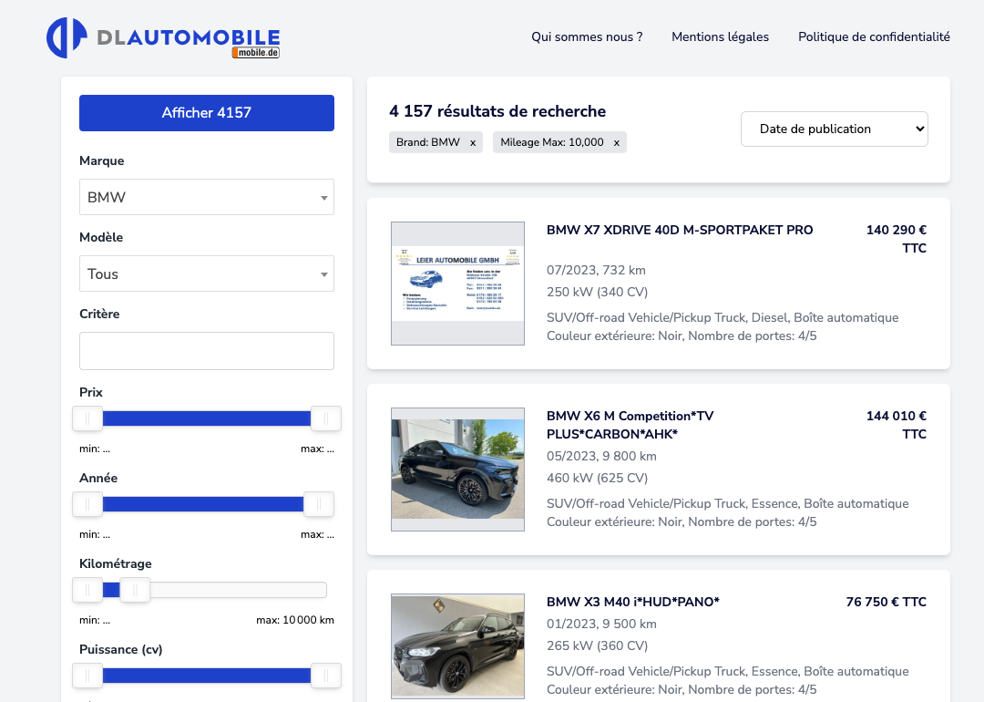Click the 76 750 € TTC price
Image resolution: width=984 pixels, height=702 pixels.
pos(887,602)
